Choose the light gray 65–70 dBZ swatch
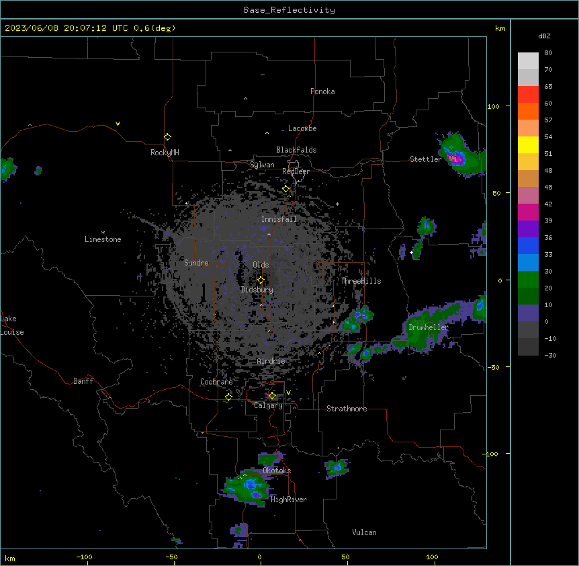 coord(528,77)
